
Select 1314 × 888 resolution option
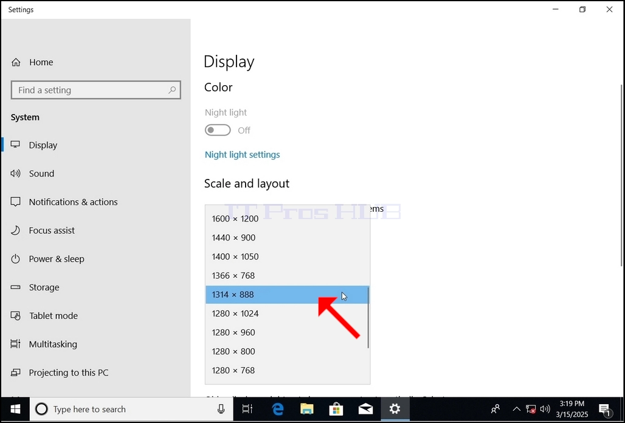tap(287, 295)
